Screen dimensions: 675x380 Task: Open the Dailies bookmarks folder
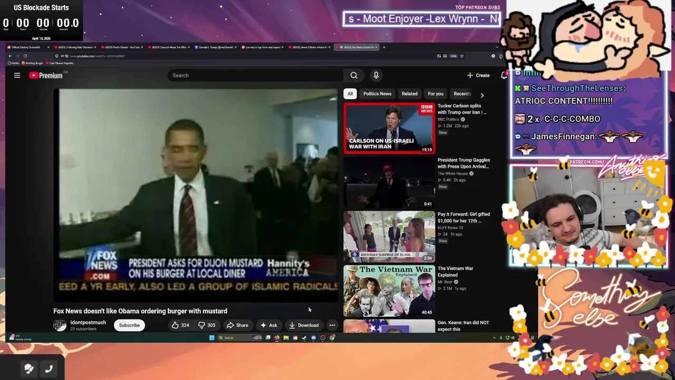pos(14,63)
